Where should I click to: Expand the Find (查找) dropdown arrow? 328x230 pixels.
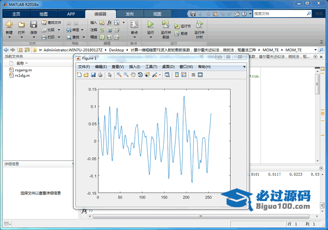coord(83,37)
